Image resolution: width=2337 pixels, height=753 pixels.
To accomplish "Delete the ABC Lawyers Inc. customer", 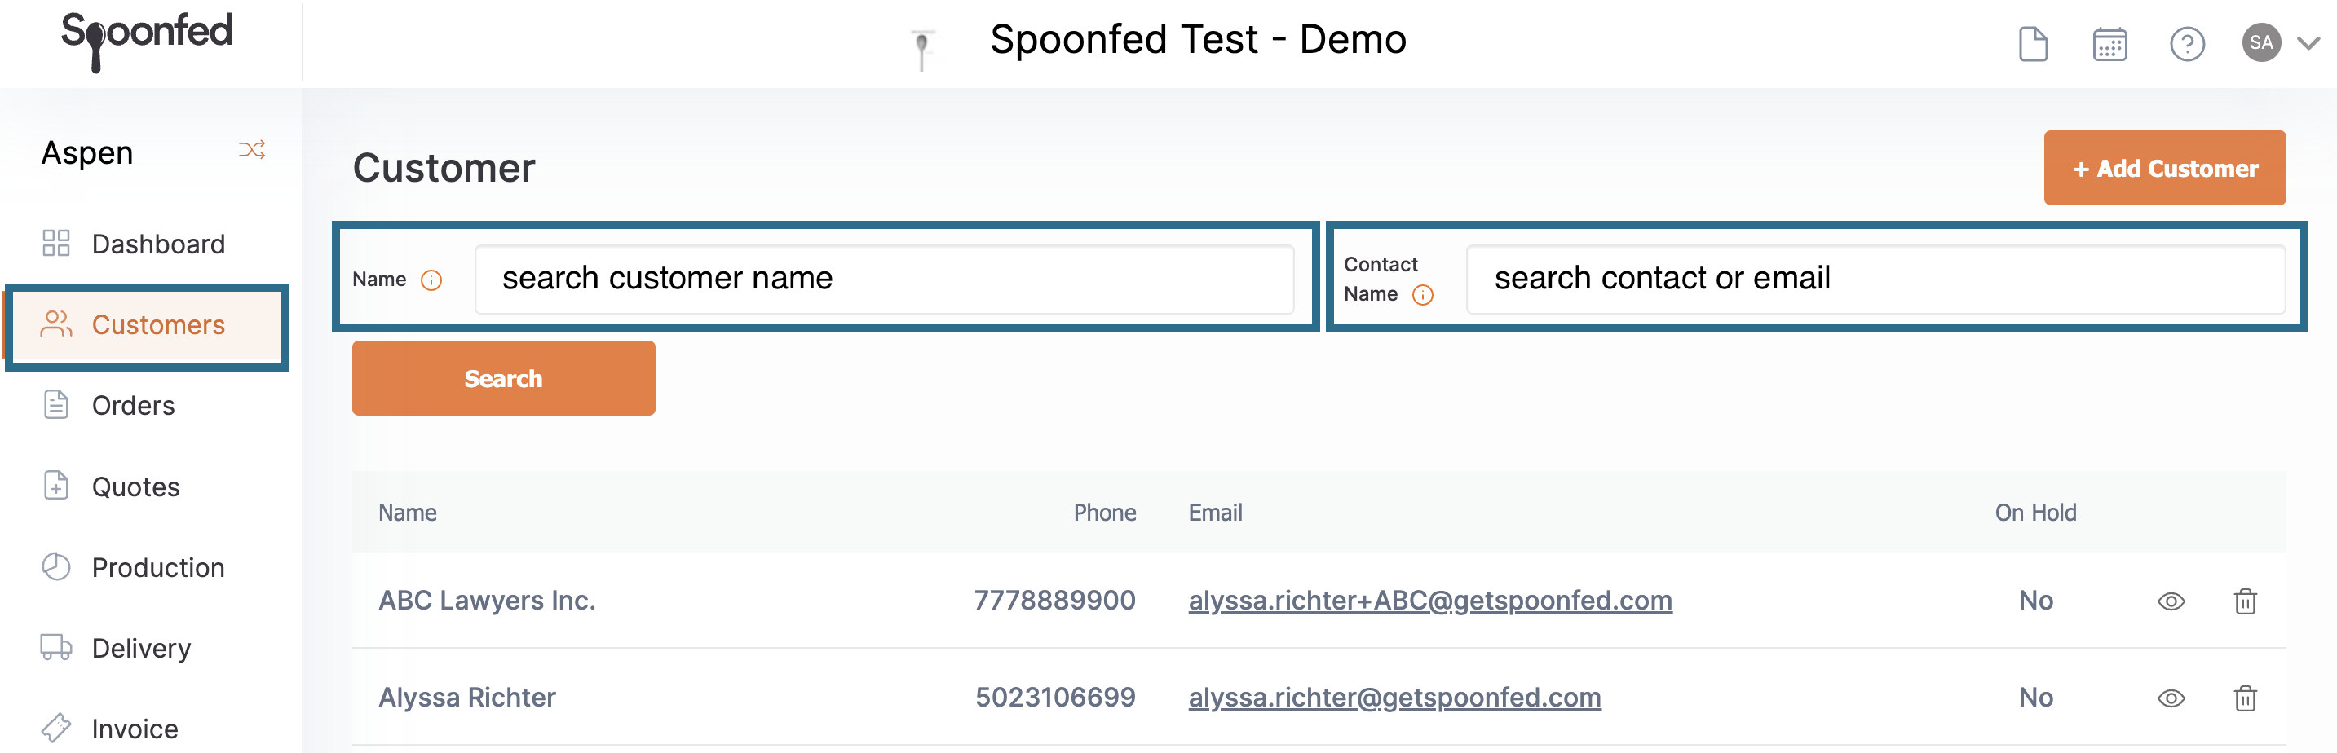I will click(x=2245, y=601).
